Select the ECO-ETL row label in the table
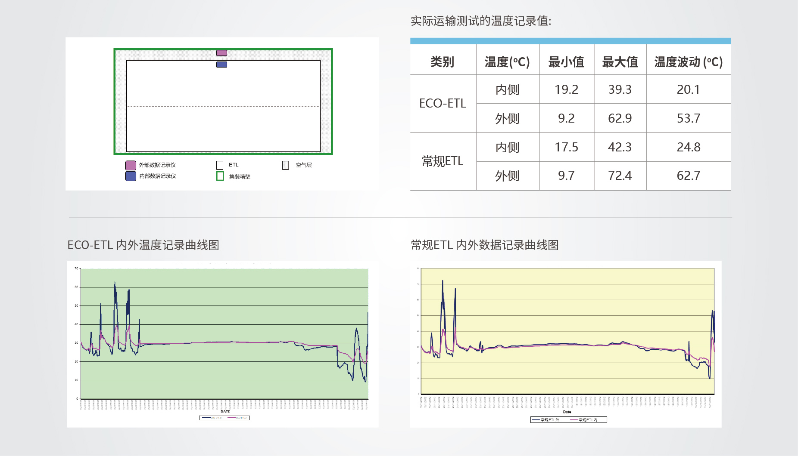This screenshot has height=456, width=798. (x=443, y=103)
